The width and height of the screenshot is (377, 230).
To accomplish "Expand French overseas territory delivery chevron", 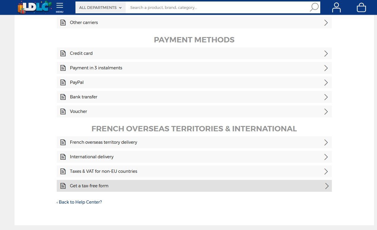I will [326, 142].
